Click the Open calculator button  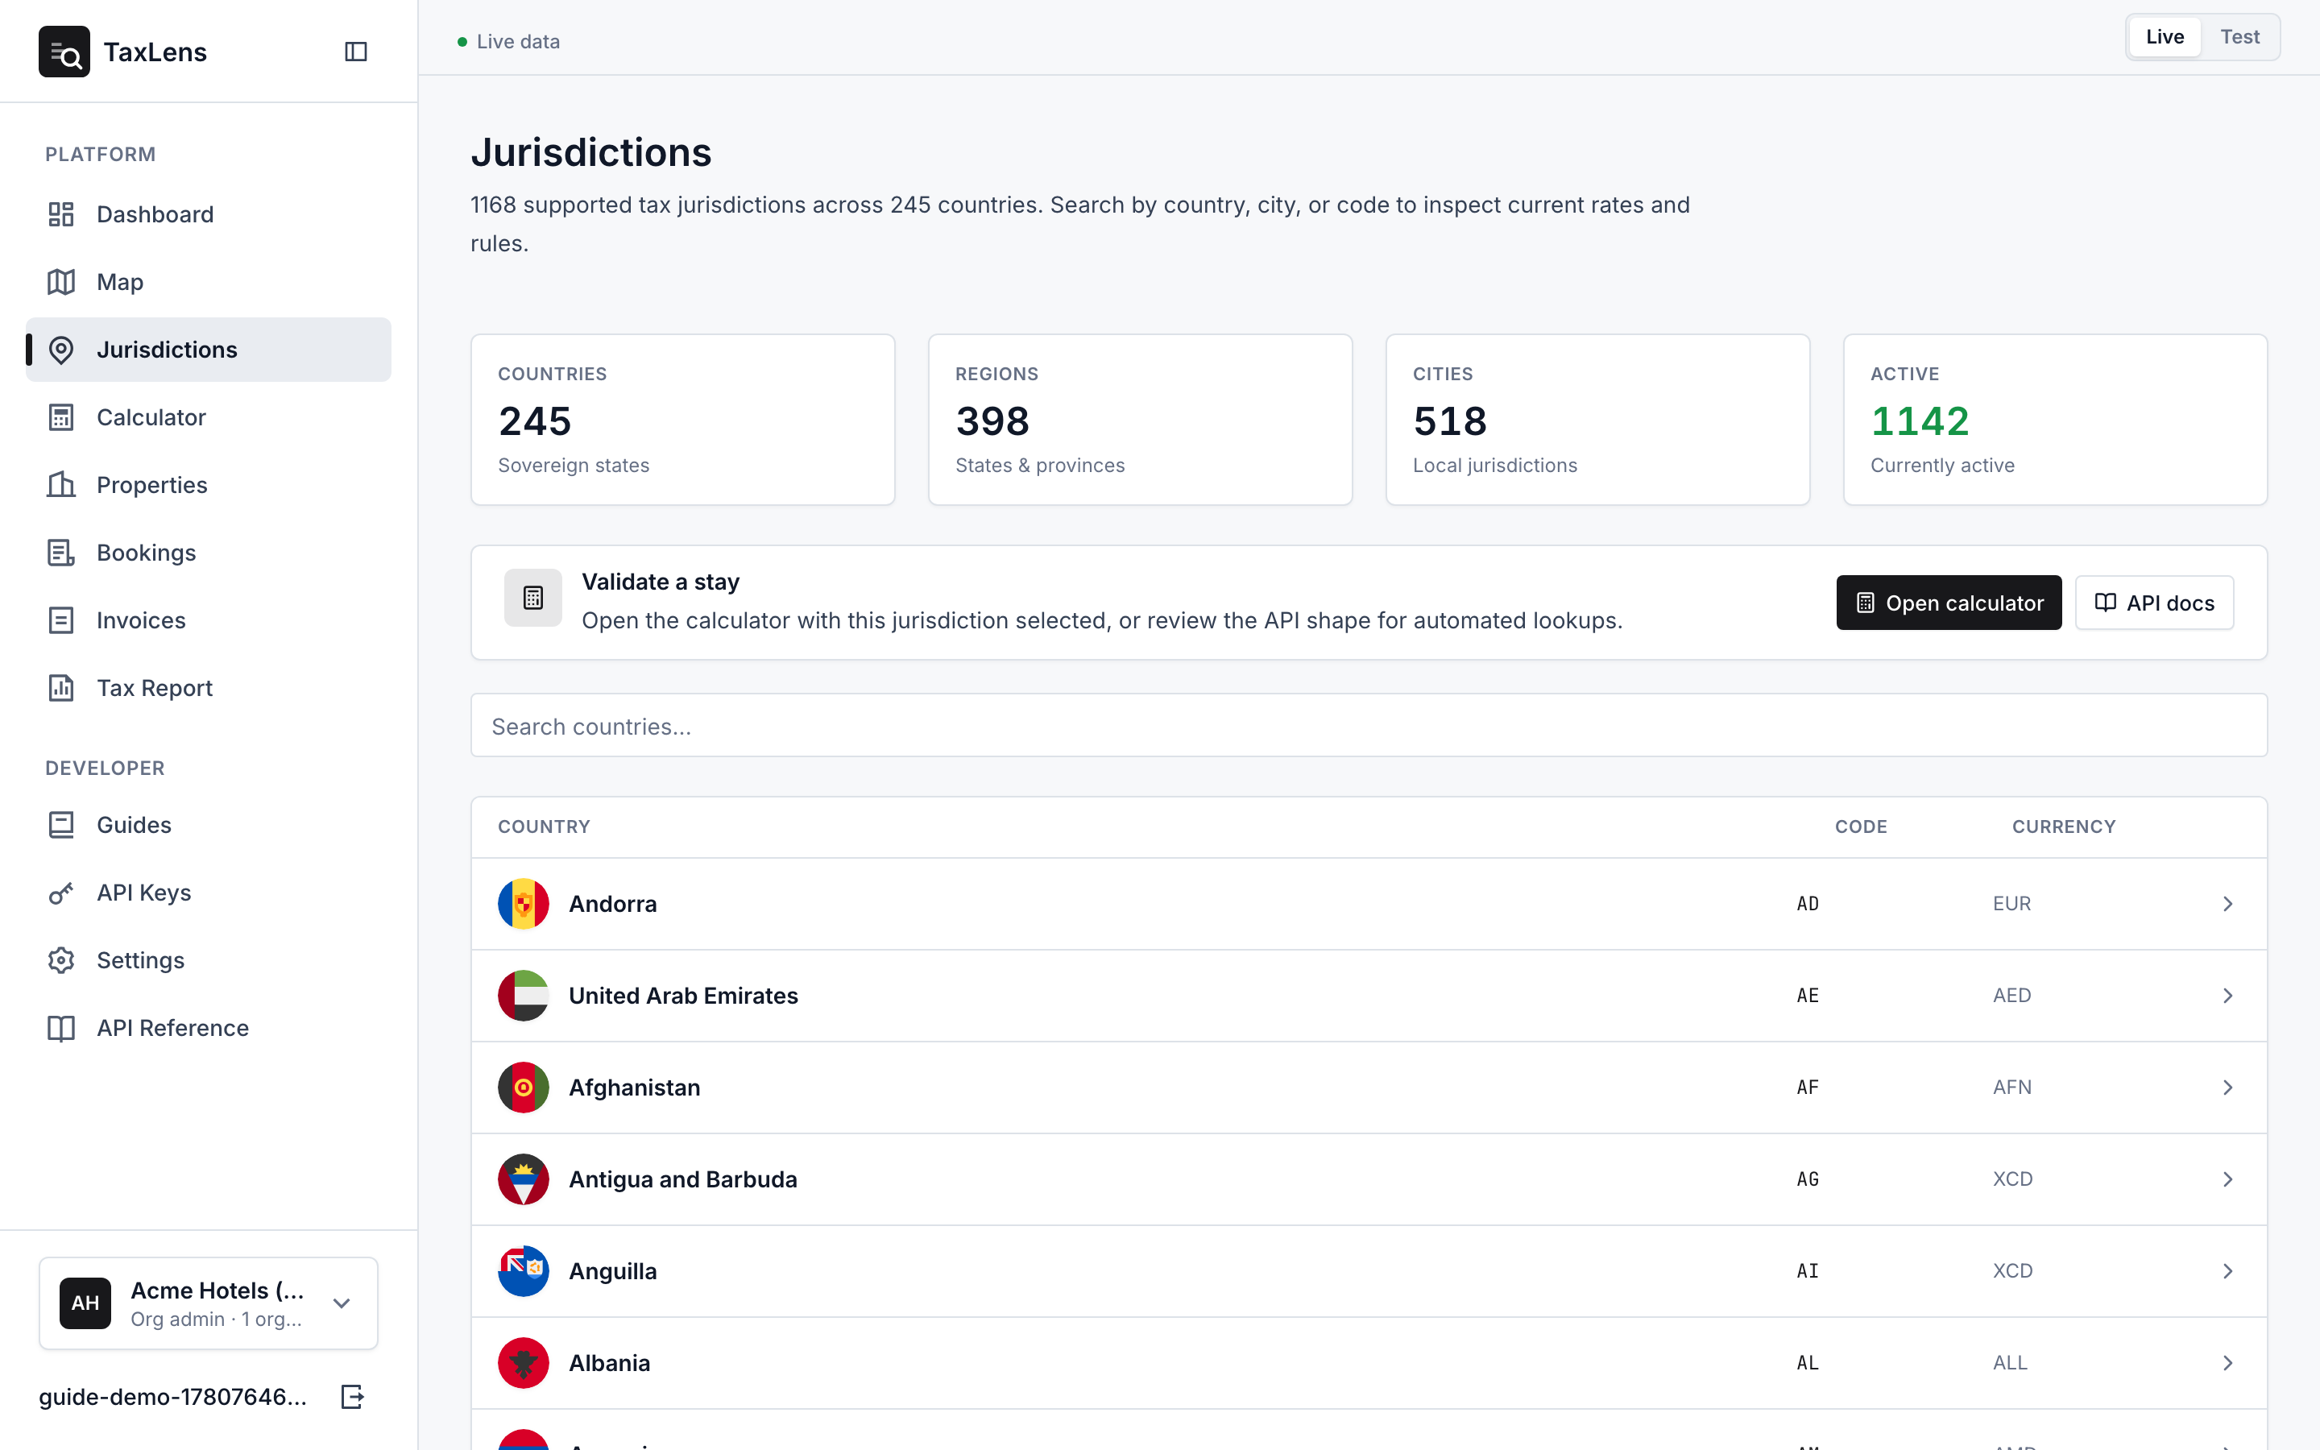pos(1949,603)
